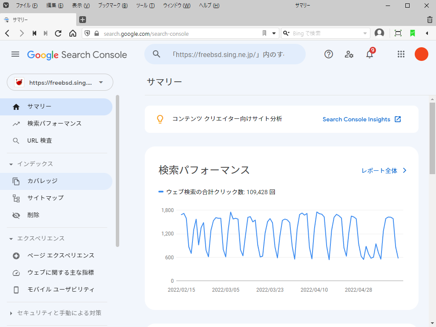Open the tracker blocker shield icon
This screenshot has height=327, width=436.
point(87,33)
